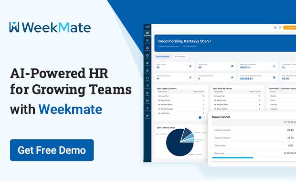The width and height of the screenshot is (296, 181).
Task: Click the Deal Owner column header
Action: tap(219, 92)
